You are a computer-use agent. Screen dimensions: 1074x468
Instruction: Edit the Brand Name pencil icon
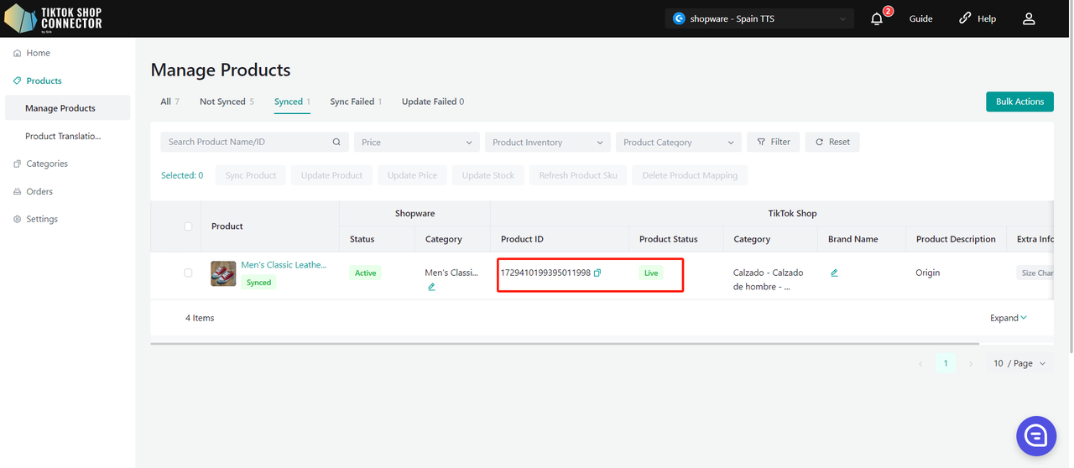(834, 273)
